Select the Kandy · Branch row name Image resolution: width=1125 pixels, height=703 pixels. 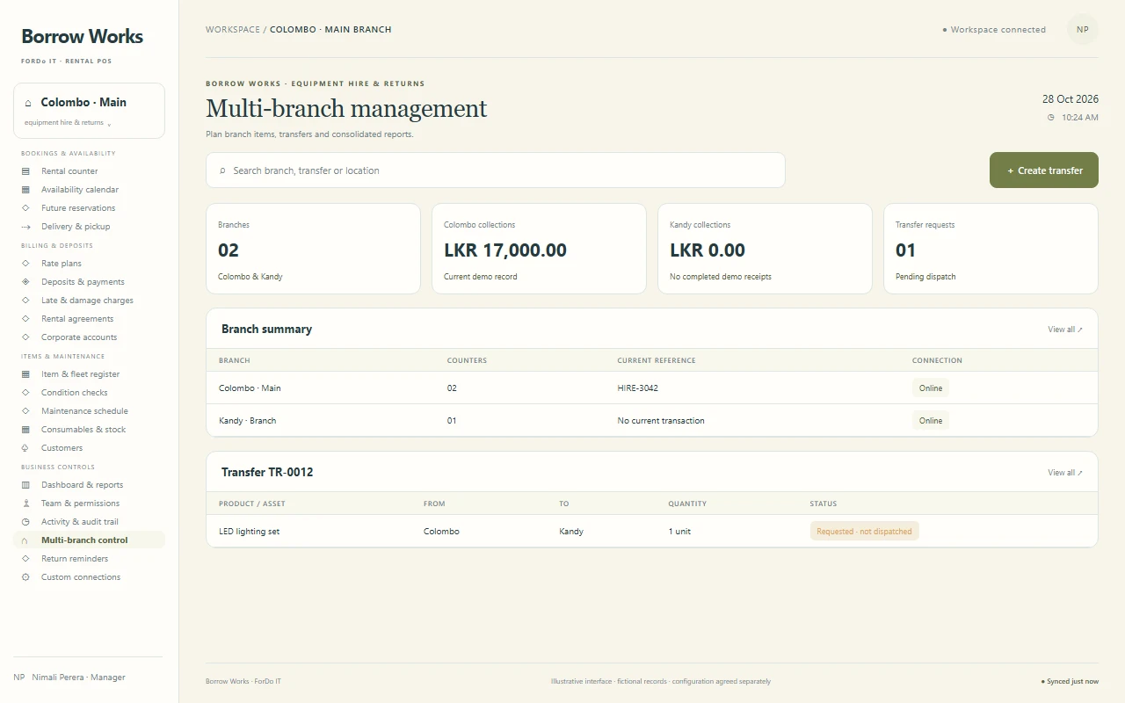pos(248,421)
